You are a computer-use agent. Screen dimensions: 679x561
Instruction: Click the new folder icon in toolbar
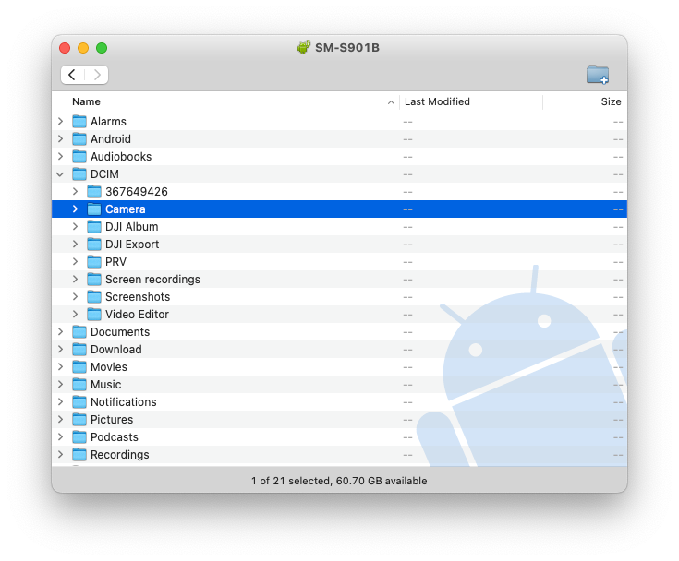pyautogui.click(x=598, y=75)
